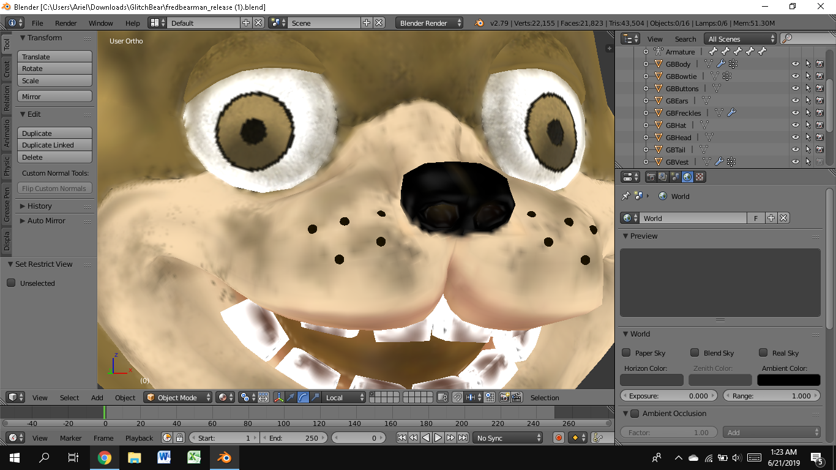Click the Armature object icon in outliner
The height and width of the screenshot is (470, 836).
(659, 52)
